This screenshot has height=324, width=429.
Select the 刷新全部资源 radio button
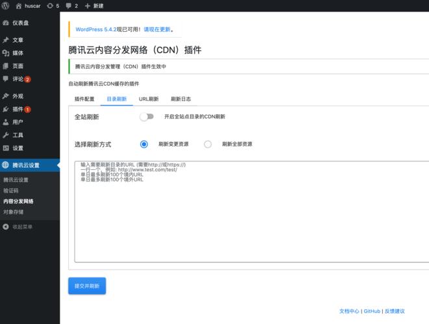208,145
